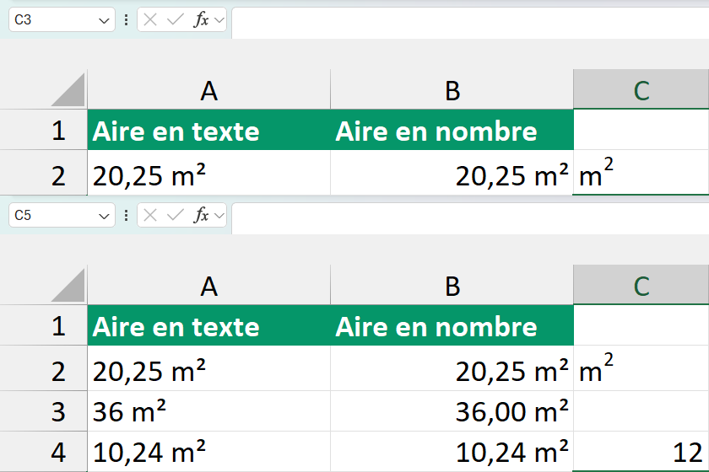Click 'Aire en texte' header cell in the C5 sheet

click(209, 325)
